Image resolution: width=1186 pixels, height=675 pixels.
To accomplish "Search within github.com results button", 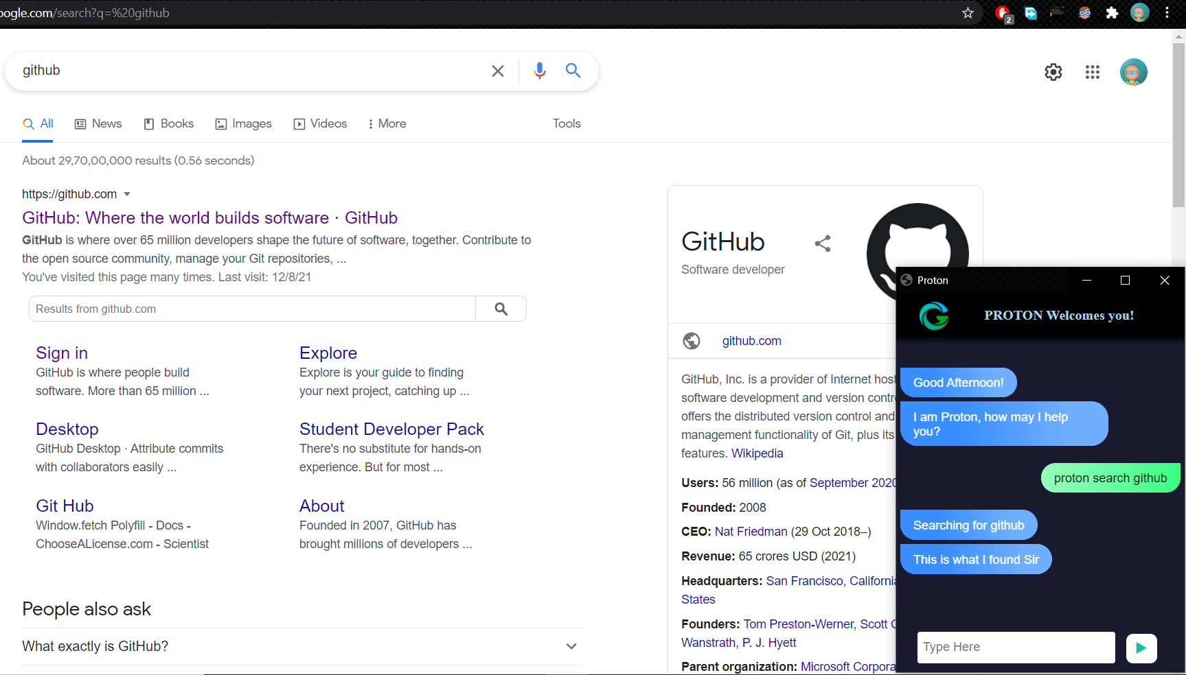I will (x=501, y=309).
